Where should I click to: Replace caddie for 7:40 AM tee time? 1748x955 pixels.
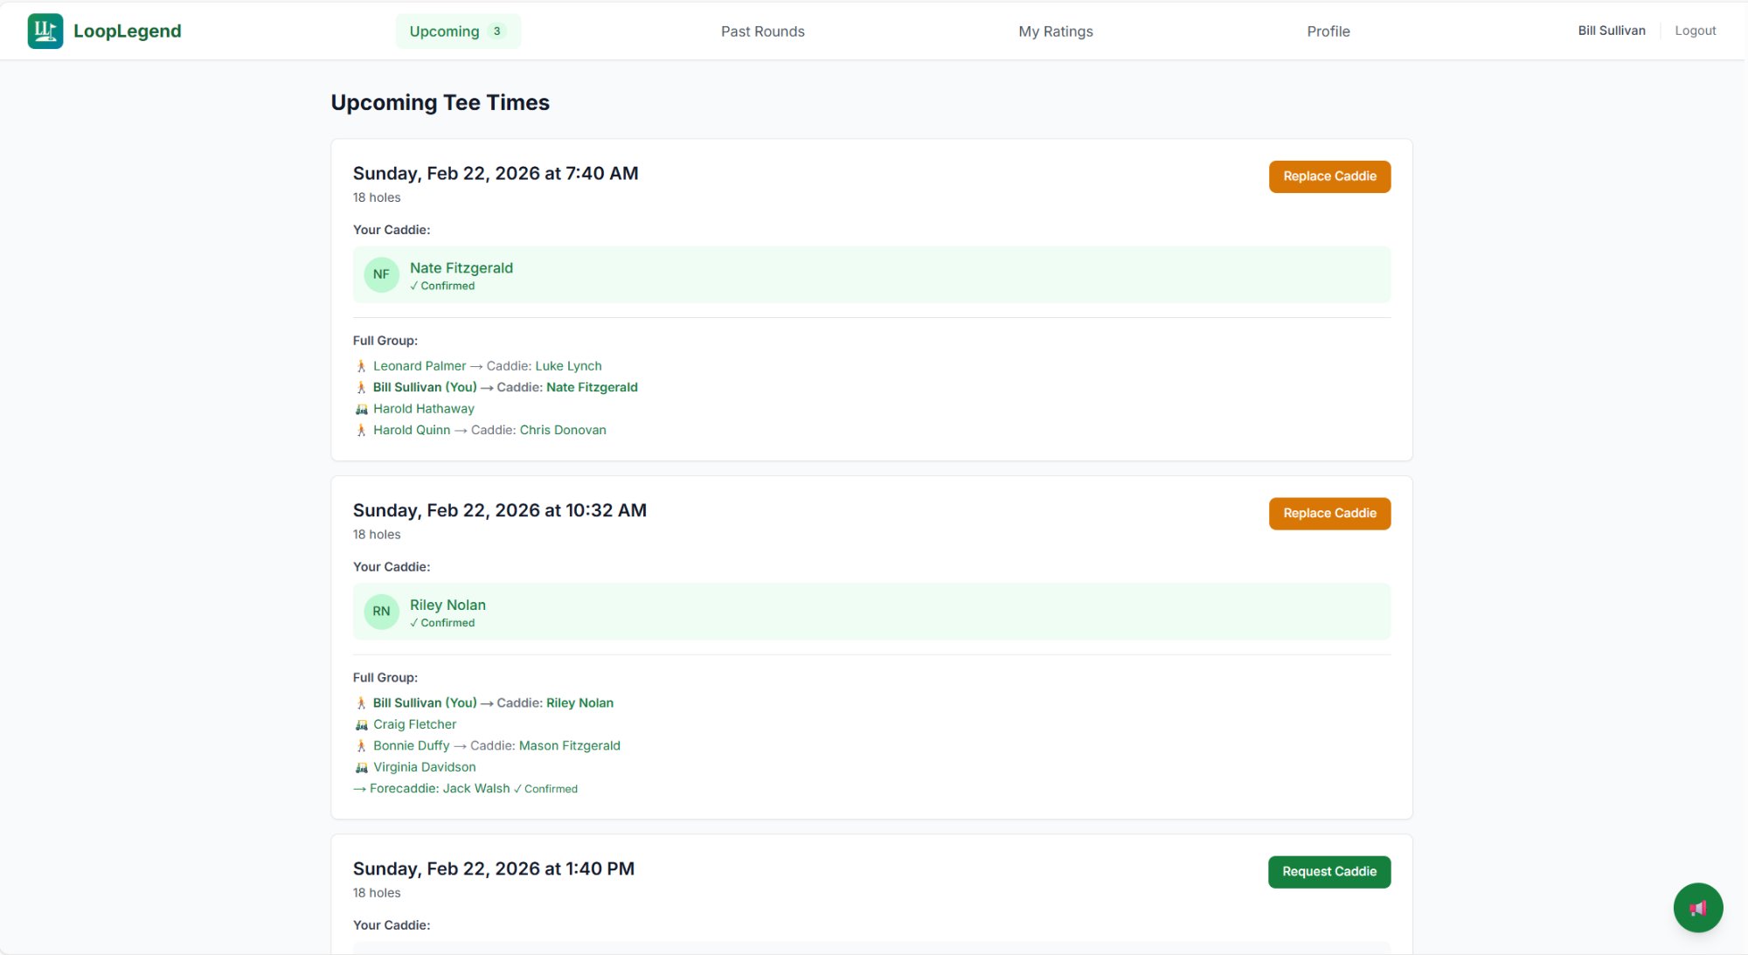click(x=1328, y=176)
